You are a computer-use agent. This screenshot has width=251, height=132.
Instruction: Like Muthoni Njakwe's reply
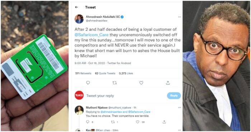[x=137, y=122]
